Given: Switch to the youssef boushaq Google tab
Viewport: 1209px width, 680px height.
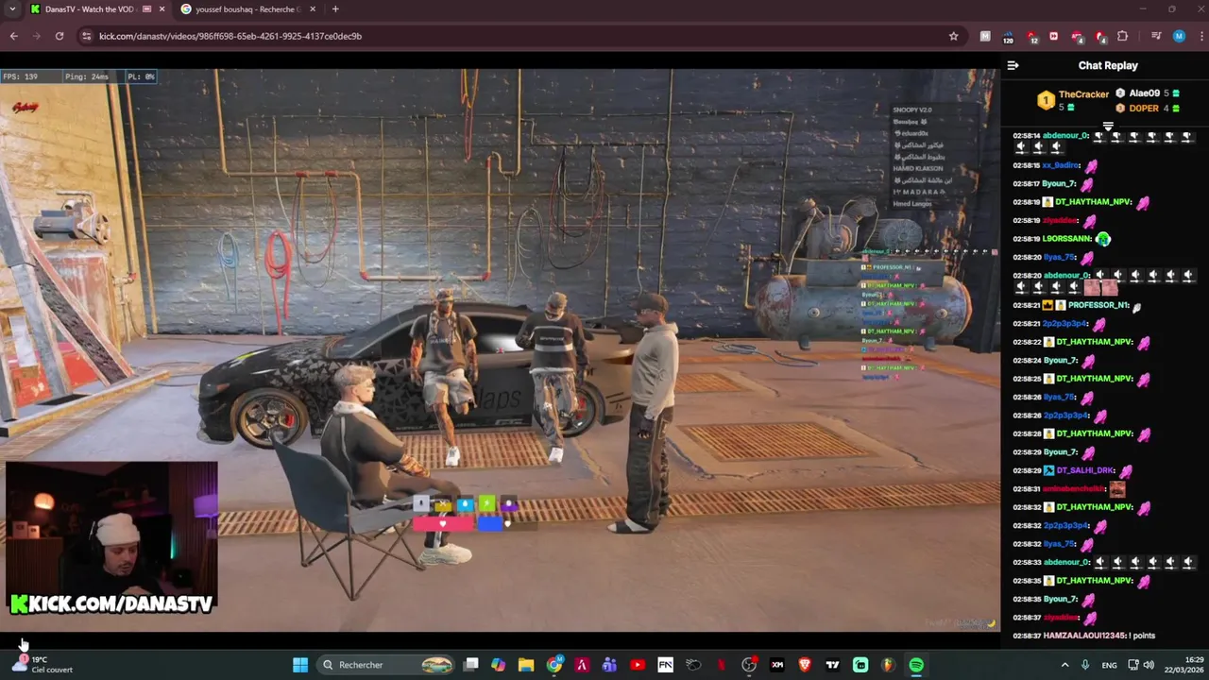Looking at the screenshot, I should (247, 9).
